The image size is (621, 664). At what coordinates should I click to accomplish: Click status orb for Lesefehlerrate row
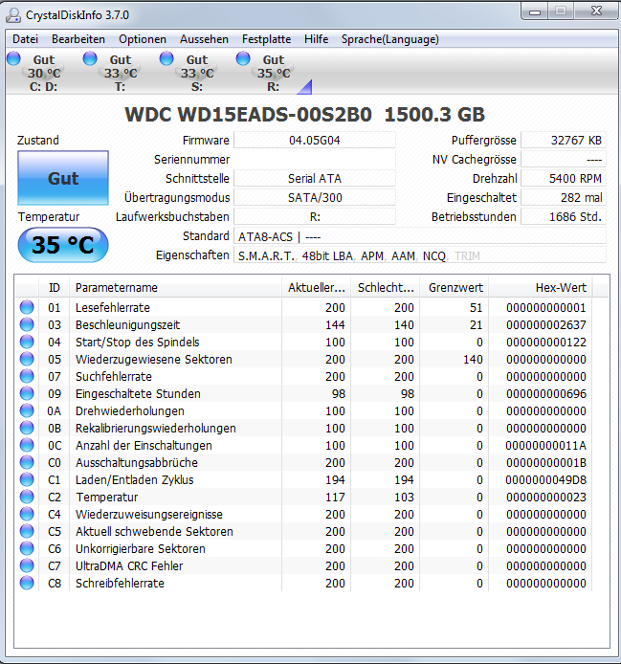[x=27, y=307]
